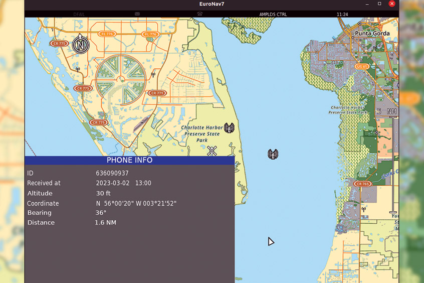Click the phone ID value 636090937
Image resolution: width=424 pixels, height=283 pixels.
coord(112,173)
